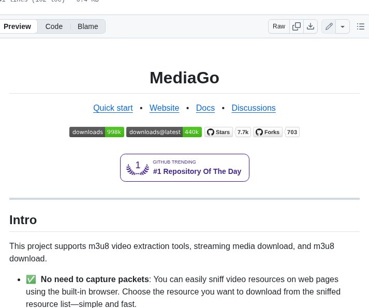Open the #1 Repository Of The Day badge
369x308 pixels.
[x=184, y=168]
